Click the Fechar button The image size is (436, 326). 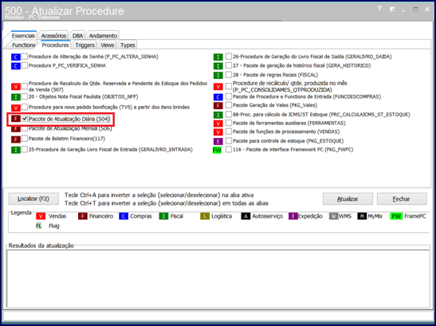[402, 199]
